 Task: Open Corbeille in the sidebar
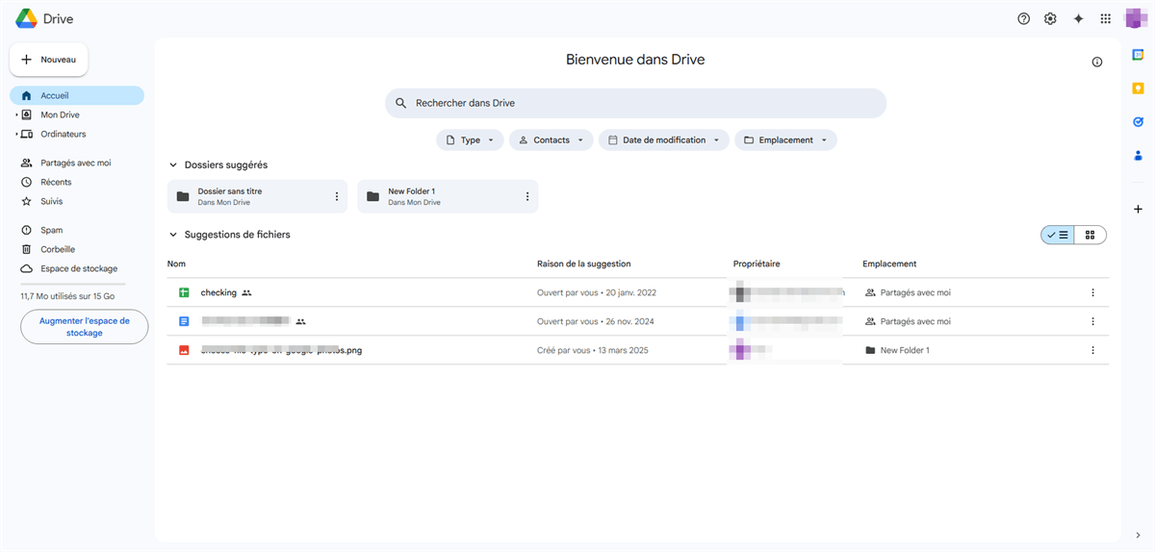[x=58, y=249]
